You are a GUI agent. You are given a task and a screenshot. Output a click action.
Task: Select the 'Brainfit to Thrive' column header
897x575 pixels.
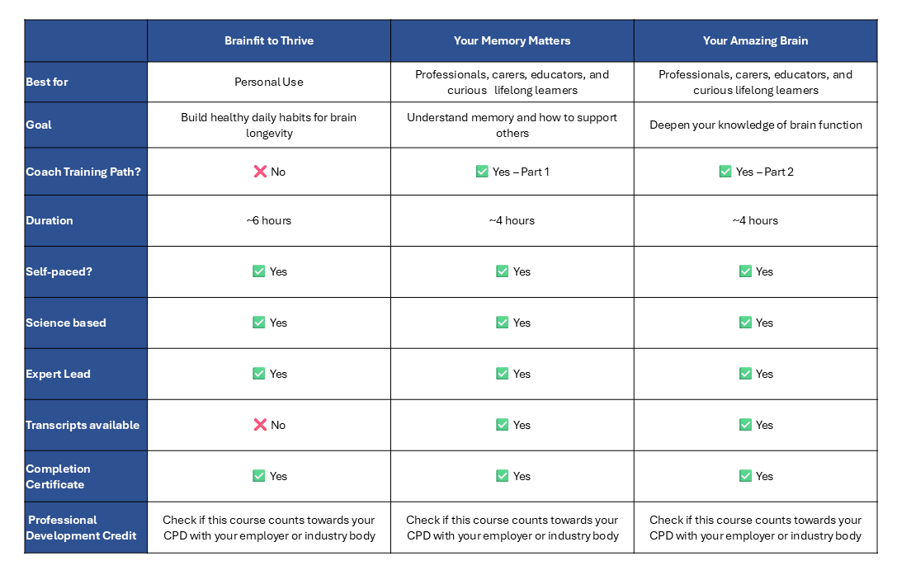(x=269, y=40)
